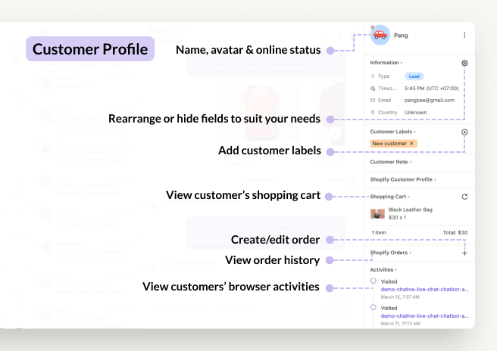The image size is (497, 351).
Task: Open the Information settings gear icon
Action: pyautogui.click(x=464, y=63)
